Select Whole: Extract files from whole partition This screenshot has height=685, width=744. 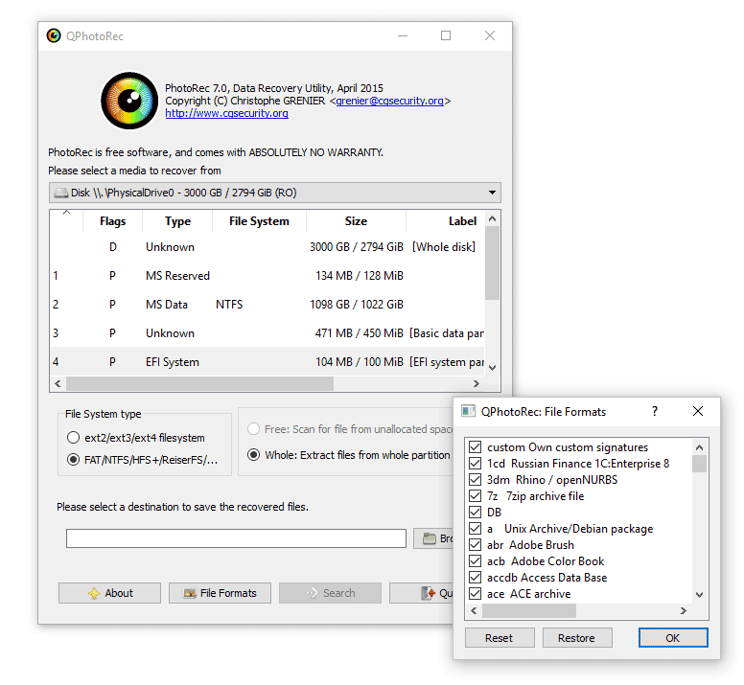tap(254, 455)
